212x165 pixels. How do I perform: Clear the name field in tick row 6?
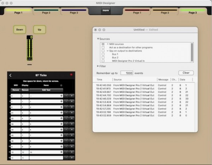(61, 124)
